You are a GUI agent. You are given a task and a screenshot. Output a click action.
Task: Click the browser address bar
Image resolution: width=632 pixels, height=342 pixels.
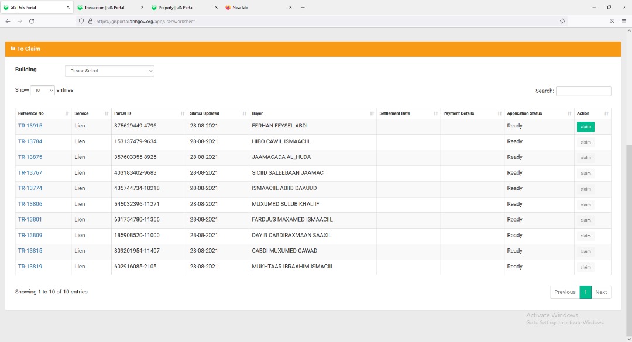coord(322,22)
